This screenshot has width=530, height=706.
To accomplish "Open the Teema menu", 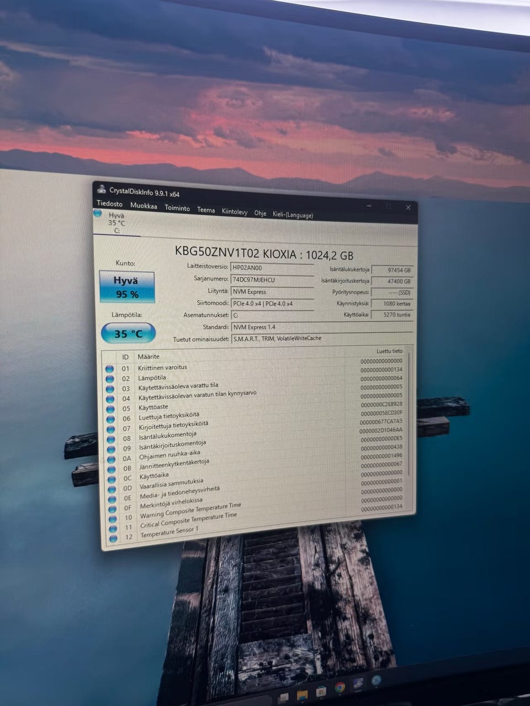I will tap(206, 210).
